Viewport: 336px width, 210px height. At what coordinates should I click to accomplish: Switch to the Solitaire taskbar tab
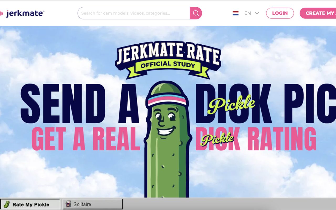93,204
